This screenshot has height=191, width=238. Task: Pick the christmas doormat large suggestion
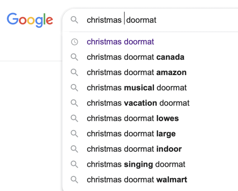coord(131,134)
